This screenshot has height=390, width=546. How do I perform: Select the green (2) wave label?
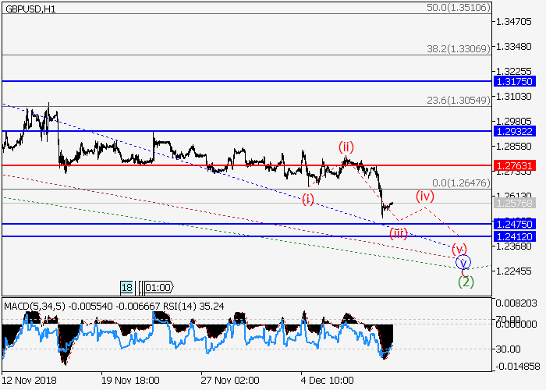[x=466, y=282]
